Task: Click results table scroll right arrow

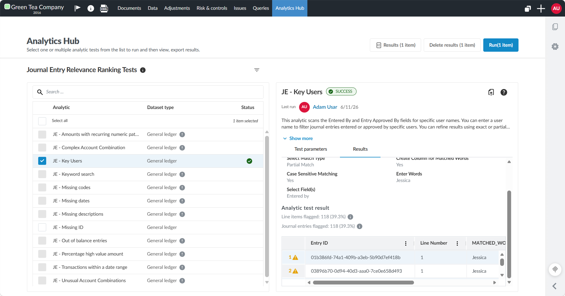Action: (x=495, y=283)
